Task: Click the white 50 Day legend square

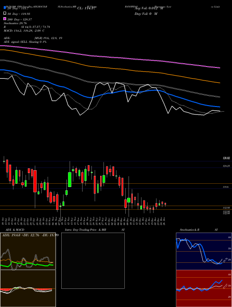Action: (5, 13)
